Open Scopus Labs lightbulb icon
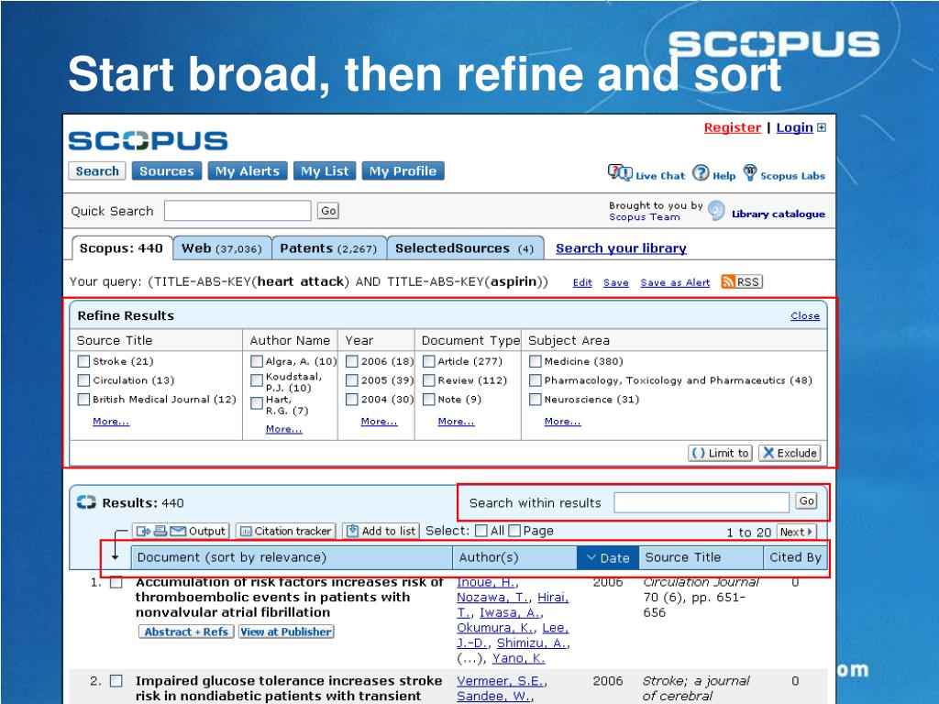 (x=750, y=172)
